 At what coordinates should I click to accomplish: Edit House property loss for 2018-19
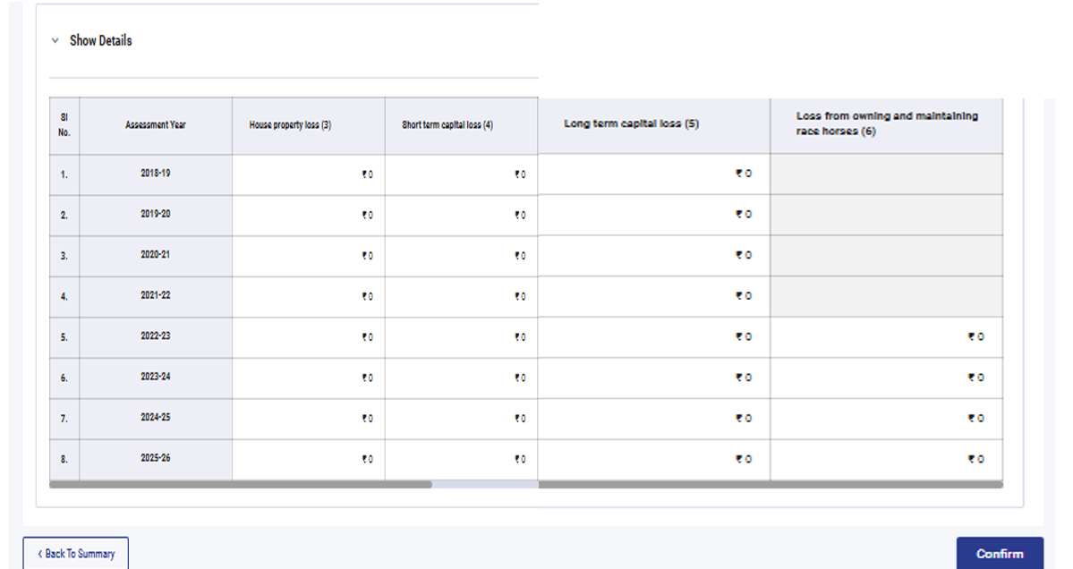coord(309,174)
